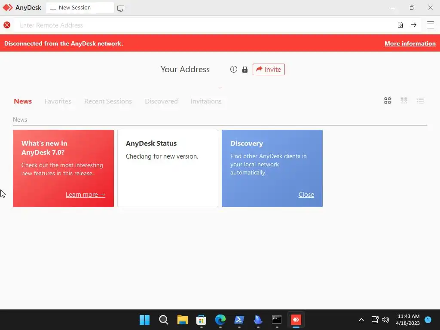The width and height of the screenshot is (440, 330).
Task: Minimize the AnyDesk window
Action: click(x=393, y=8)
